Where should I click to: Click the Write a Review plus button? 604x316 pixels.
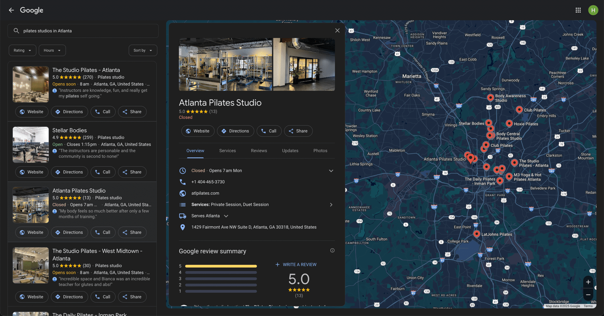point(296,265)
